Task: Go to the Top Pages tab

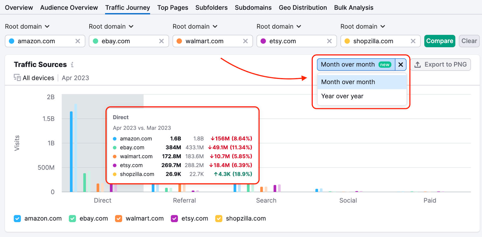Action: 173,8
